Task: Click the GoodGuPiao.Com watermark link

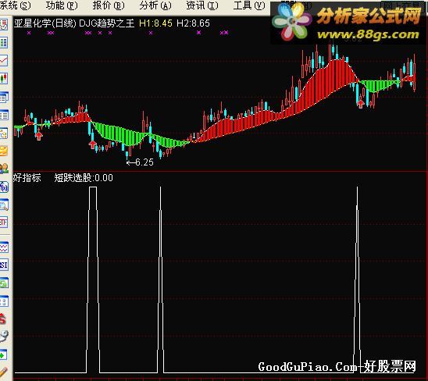Action: 337,366
